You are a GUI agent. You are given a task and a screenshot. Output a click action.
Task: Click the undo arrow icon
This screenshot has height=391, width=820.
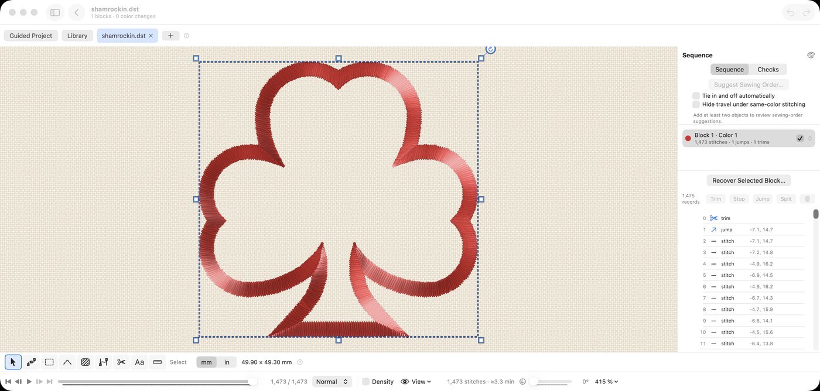point(791,12)
